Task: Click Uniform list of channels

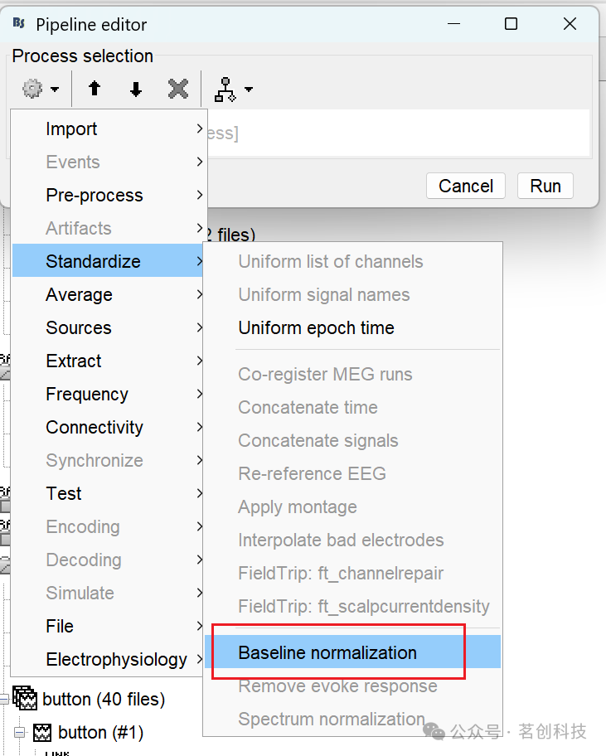Action: [x=353, y=261]
